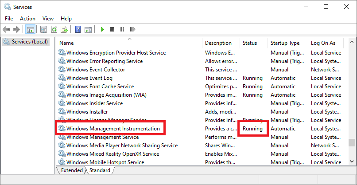Click the scrollbar down arrow

[x=352, y=161]
